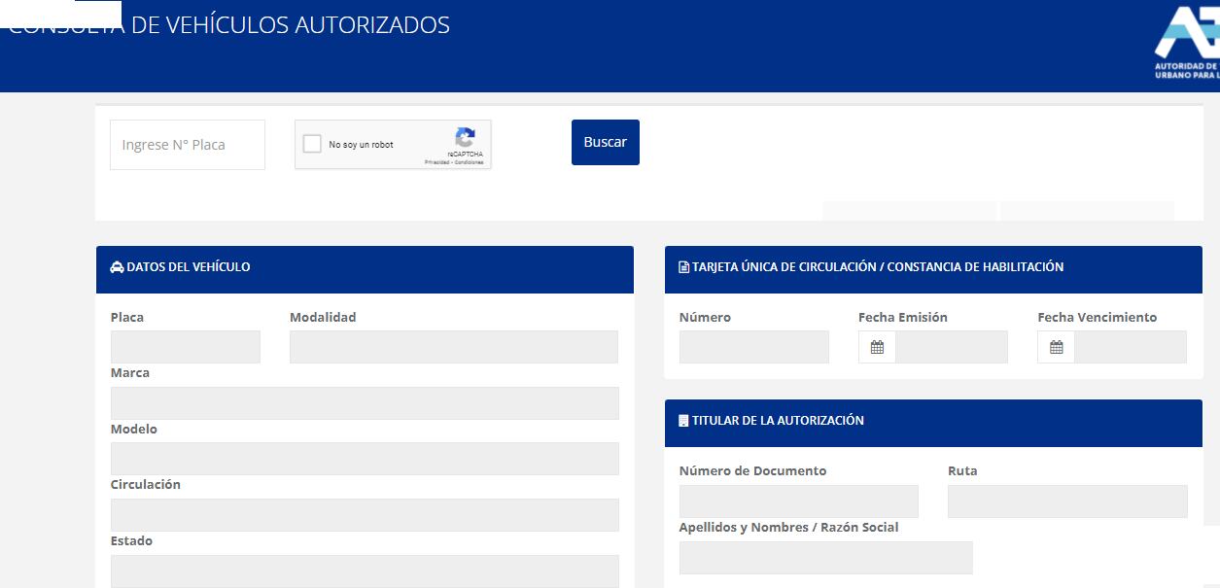Viewport: 1220px width, 588px height.
Task: Click the Estado field
Action: [365, 571]
